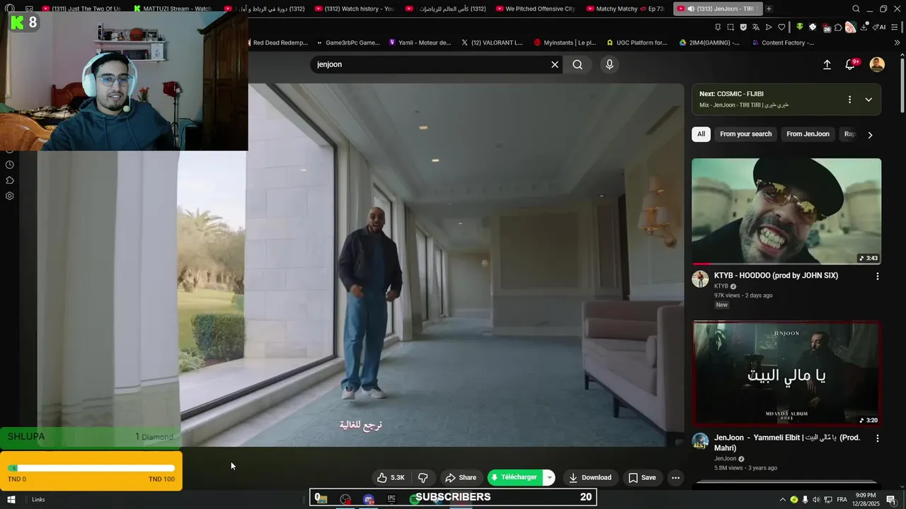This screenshot has height=509, width=906.
Task: Open YouTube notifications bell
Action: [851, 64]
